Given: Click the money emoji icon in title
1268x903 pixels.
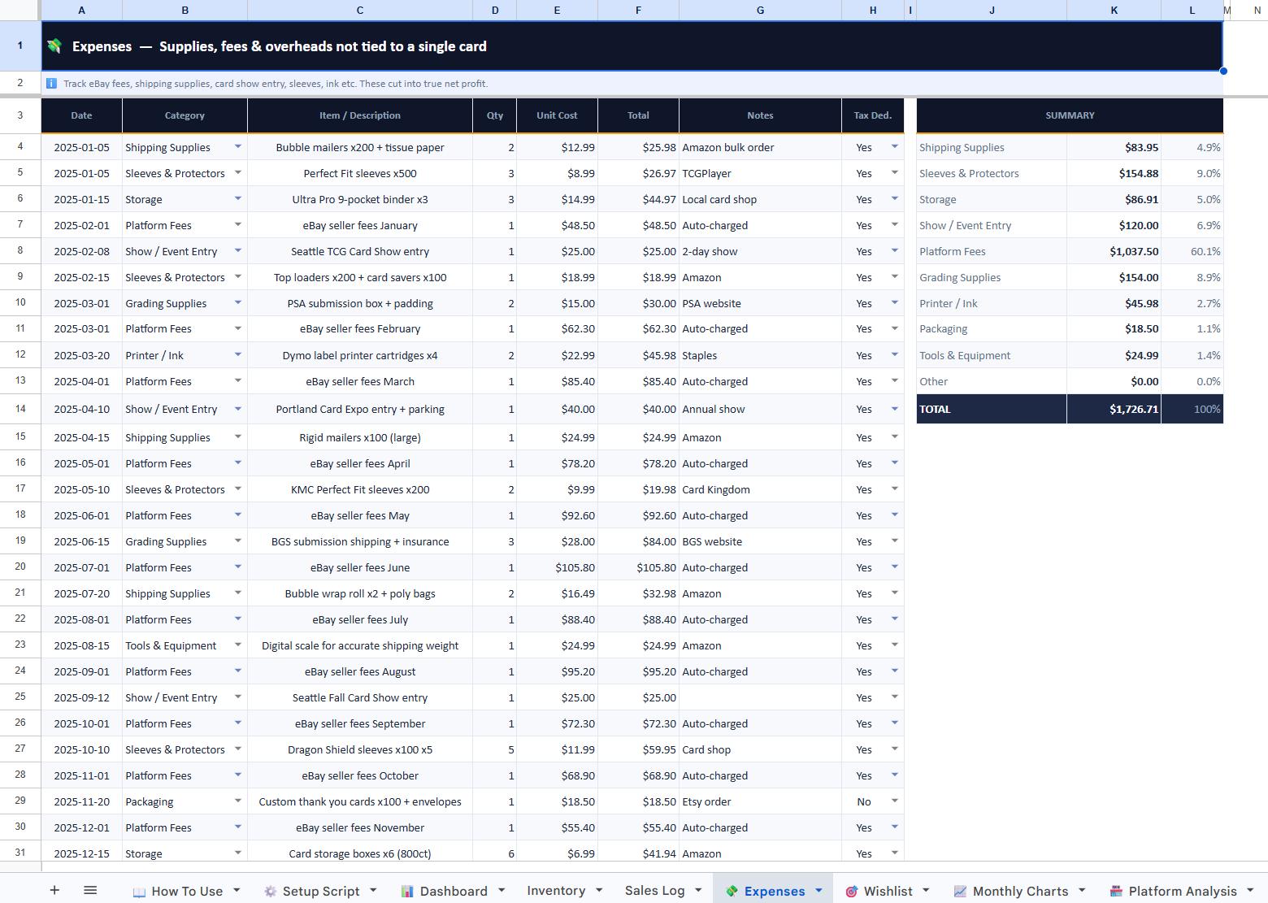Looking at the screenshot, I should (54, 46).
